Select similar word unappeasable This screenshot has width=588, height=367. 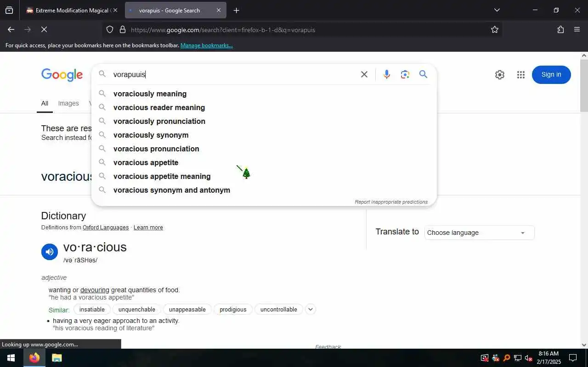pos(187,309)
